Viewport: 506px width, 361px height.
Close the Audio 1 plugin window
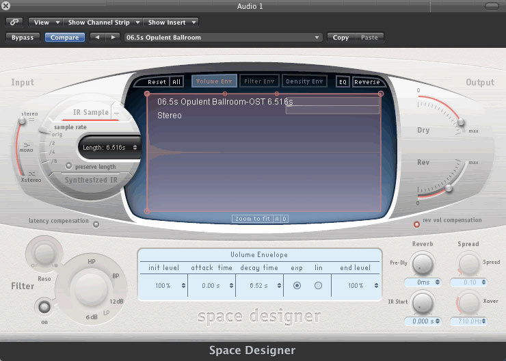pyautogui.click(x=5, y=5)
